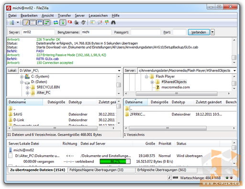
Task: Open the Datei menu
Action: pyautogui.click(x=12, y=16)
